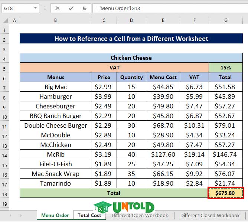Click the $146.74 McRib total cell

pos(226,154)
